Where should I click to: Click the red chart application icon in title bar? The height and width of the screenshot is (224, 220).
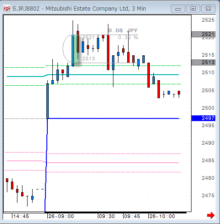[7, 9]
